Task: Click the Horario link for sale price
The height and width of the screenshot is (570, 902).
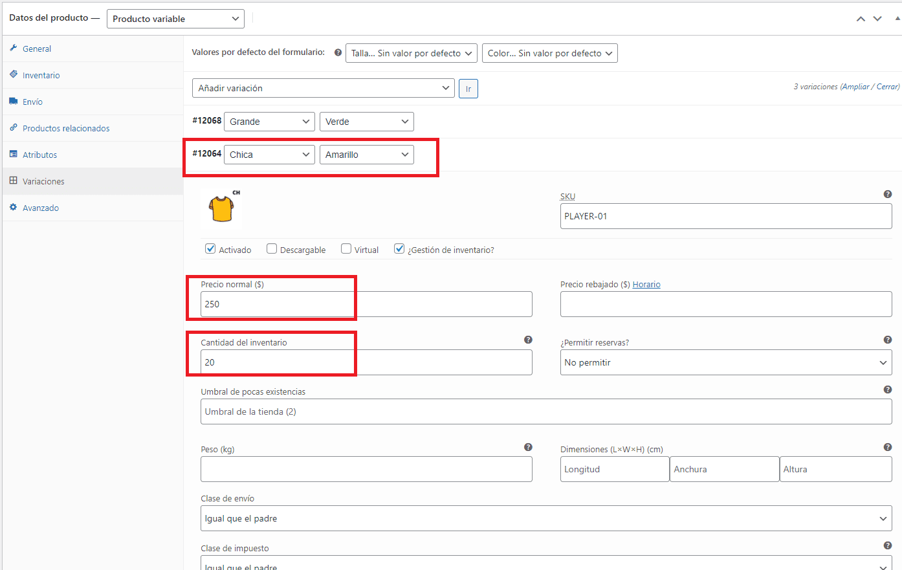Action: point(646,285)
